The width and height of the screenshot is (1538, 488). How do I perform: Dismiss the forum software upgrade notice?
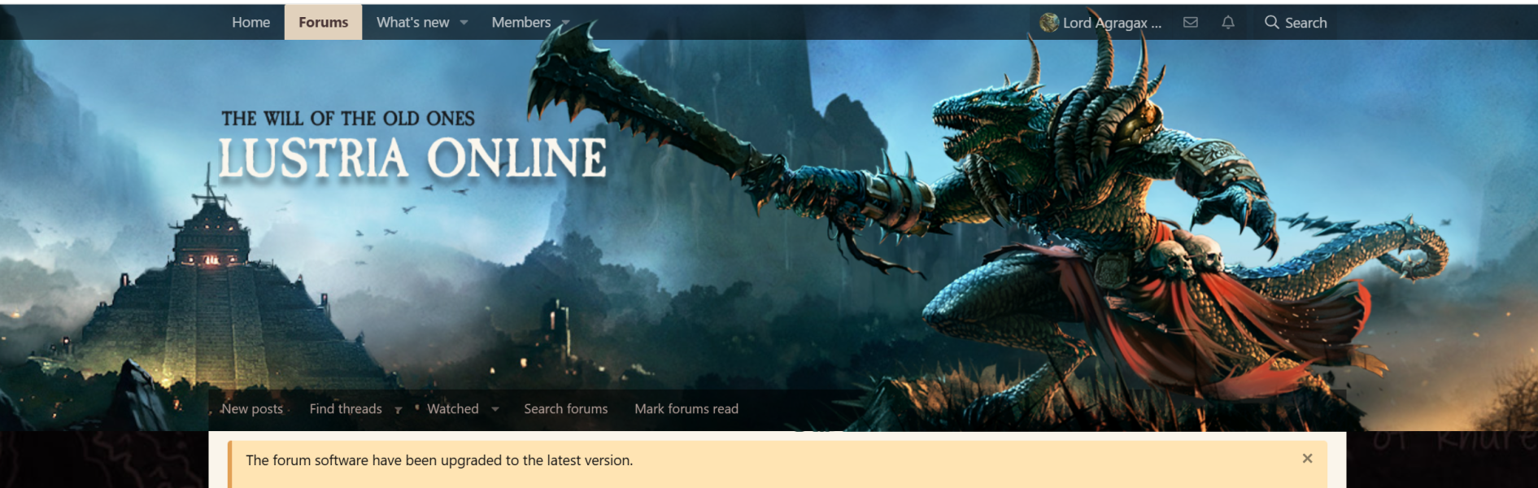pos(1307,459)
